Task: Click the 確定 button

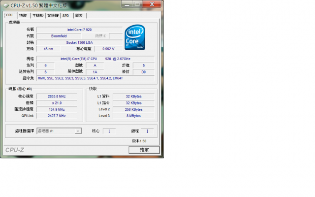Action: coord(144,150)
